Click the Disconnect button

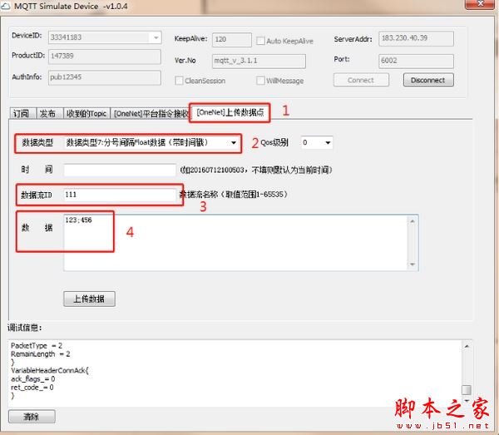(428, 80)
